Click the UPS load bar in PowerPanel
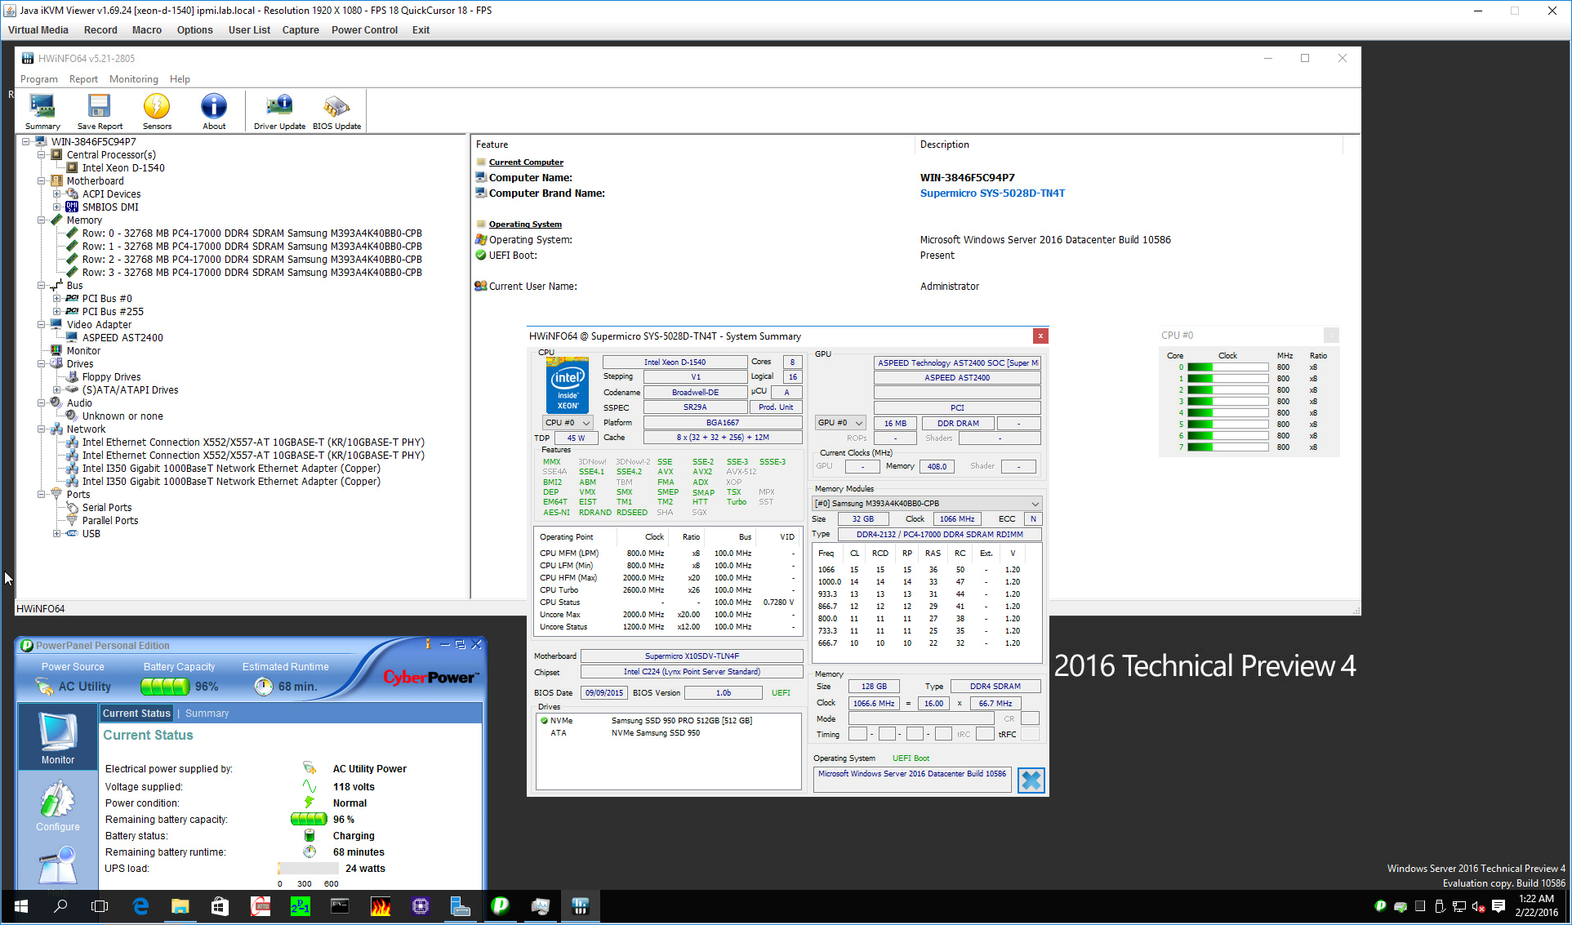The height and width of the screenshot is (925, 1572). (308, 869)
